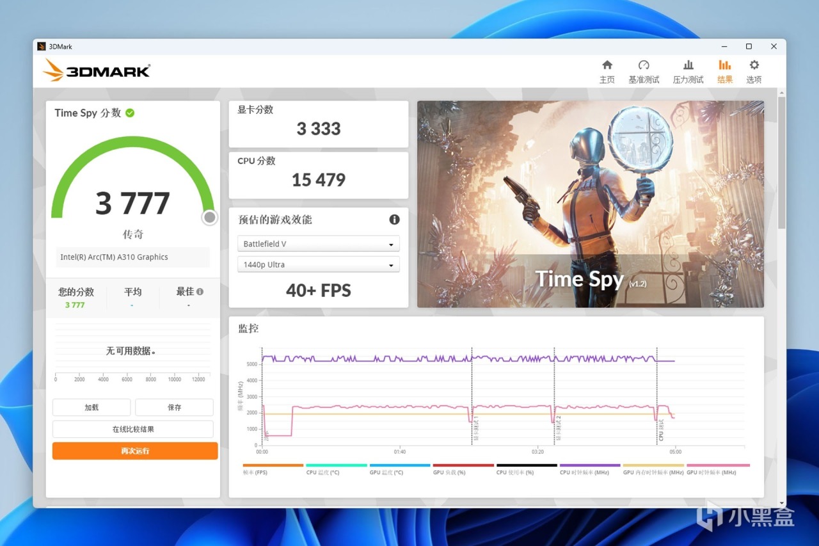
Task: Click the large 3 777 score in the gauge
Action: tap(132, 204)
